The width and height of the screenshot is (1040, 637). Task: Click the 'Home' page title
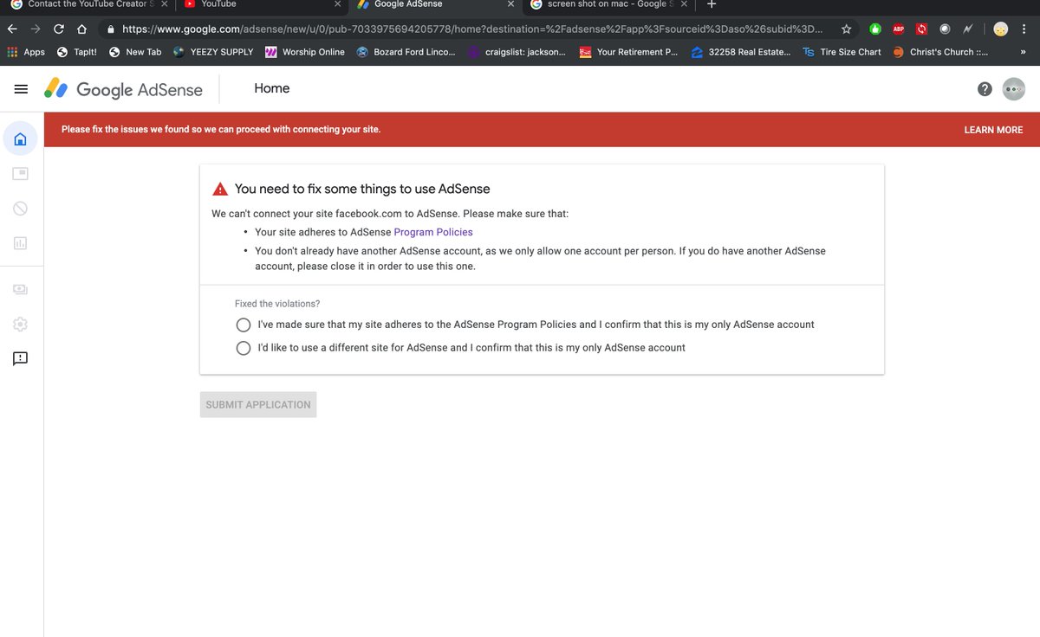coord(272,88)
